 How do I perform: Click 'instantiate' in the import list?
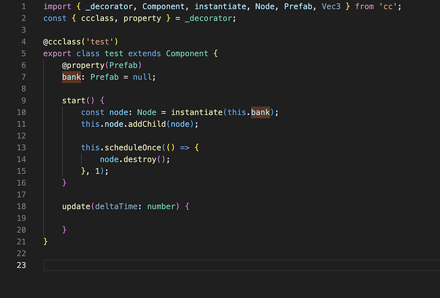(x=220, y=6)
